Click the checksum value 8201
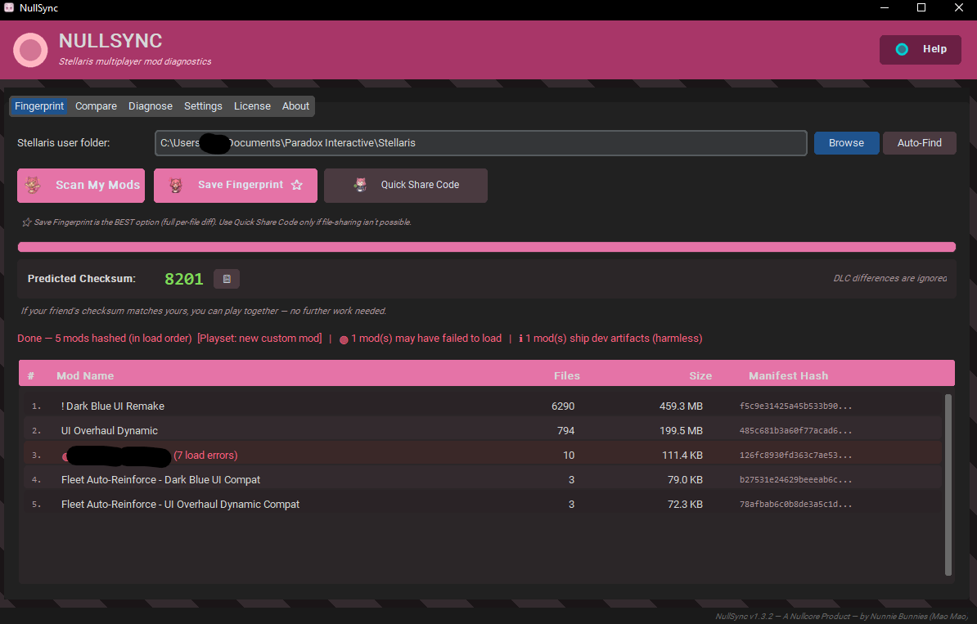 click(184, 279)
